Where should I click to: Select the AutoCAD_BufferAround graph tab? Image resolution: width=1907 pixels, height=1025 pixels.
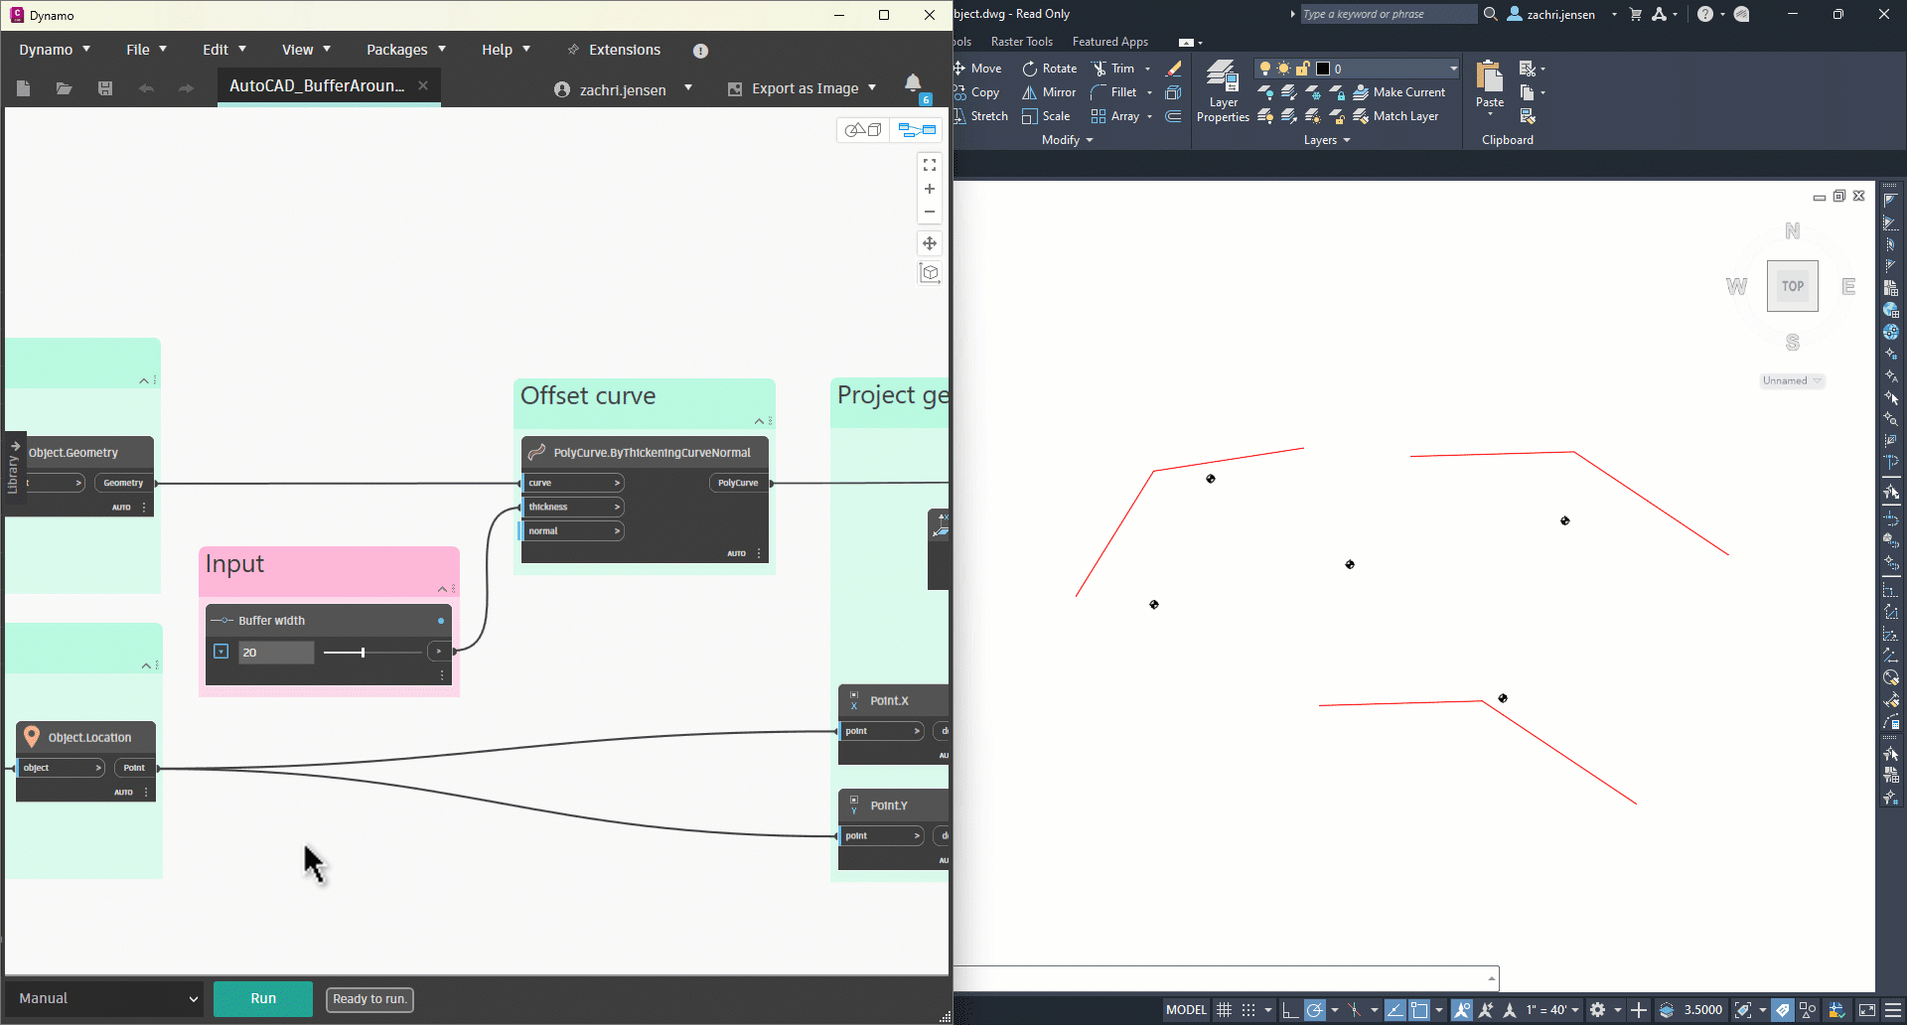pos(317,85)
